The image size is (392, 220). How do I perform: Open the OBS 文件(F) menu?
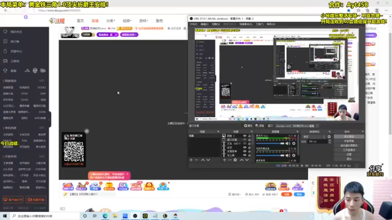point(193,24)
